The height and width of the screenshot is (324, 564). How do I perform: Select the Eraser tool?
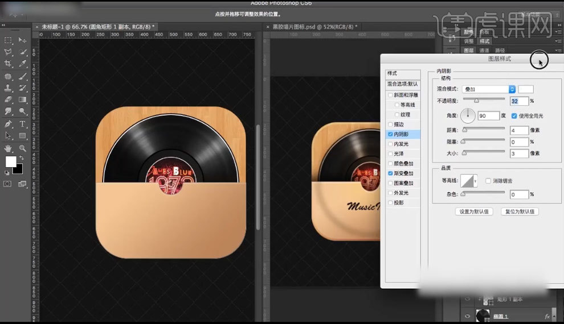click(8, 99)
